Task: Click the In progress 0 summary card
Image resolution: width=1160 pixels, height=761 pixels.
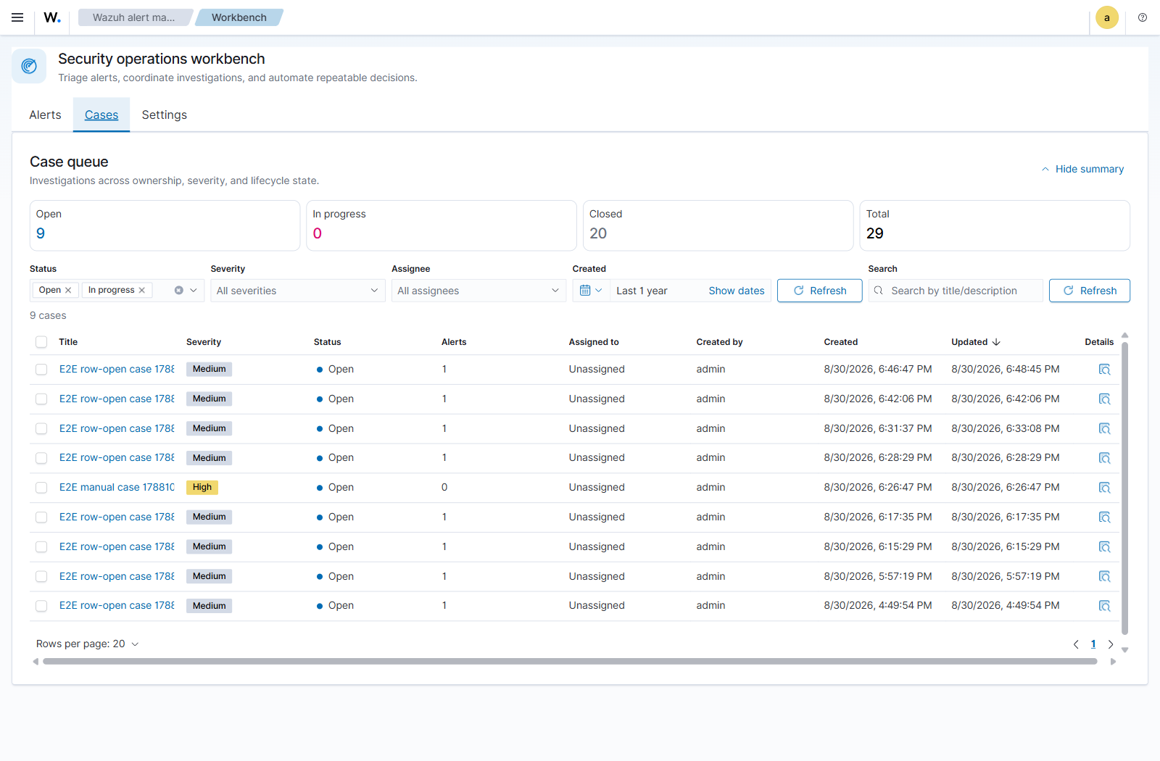Action: click(442, 225)
